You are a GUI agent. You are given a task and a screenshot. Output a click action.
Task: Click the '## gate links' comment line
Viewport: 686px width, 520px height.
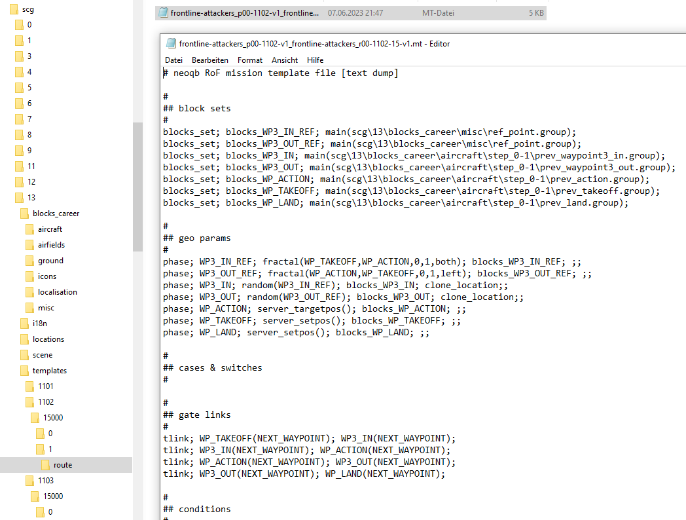pyautogui.click(x=197, y=415)
